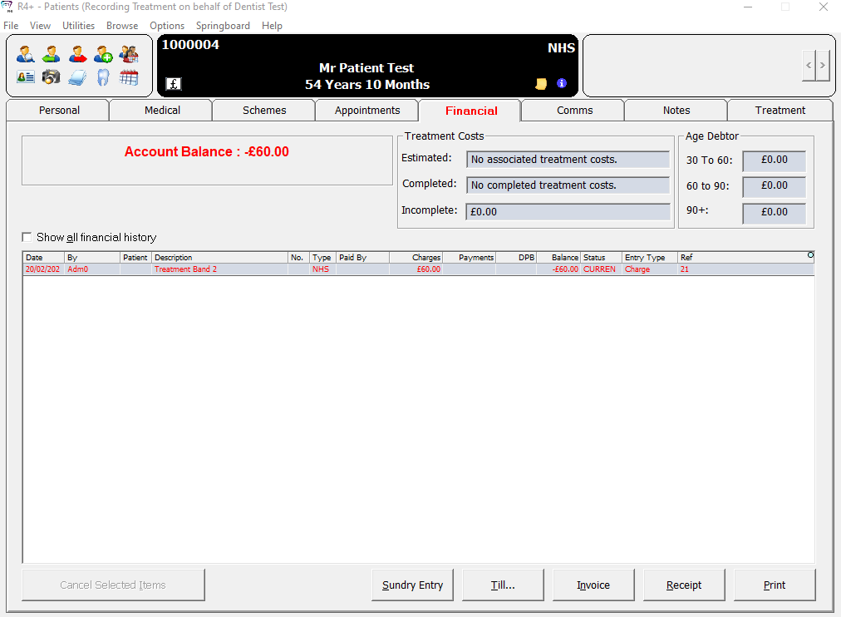Viewport: 841px width, 617px height.
Task: Click the CURREN status cell
Action: point(600,269)
